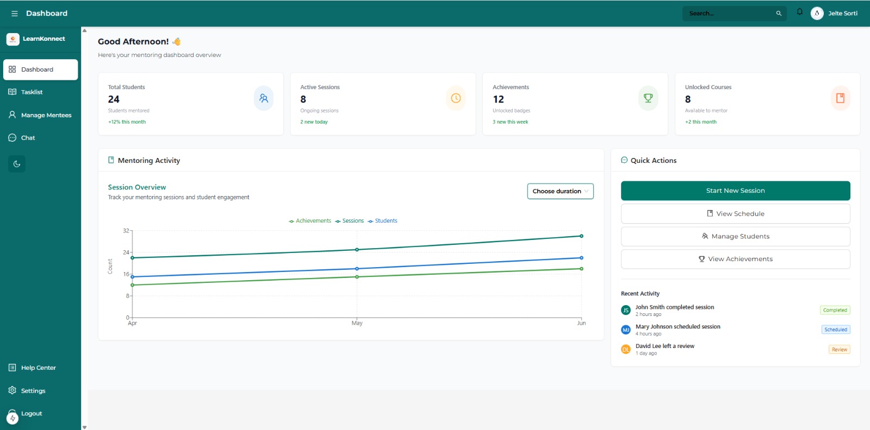Click the lightning bolt badge near Logout
Image resolution: width=870 pixels, height=430 pixels.
pos(13,418)
